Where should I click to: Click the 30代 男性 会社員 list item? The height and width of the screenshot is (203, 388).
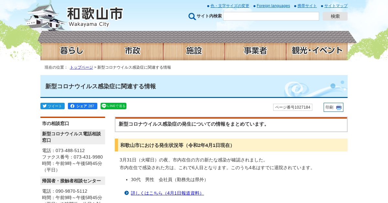click(169, 179)
